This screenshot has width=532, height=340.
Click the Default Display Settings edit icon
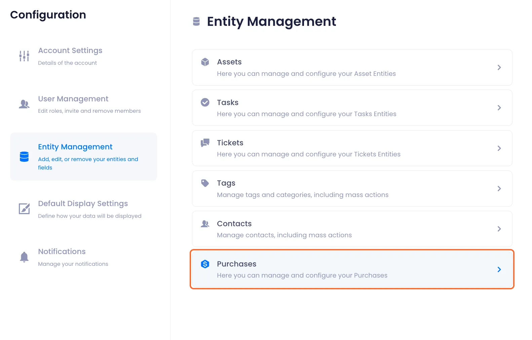click(x=24, y=208)
